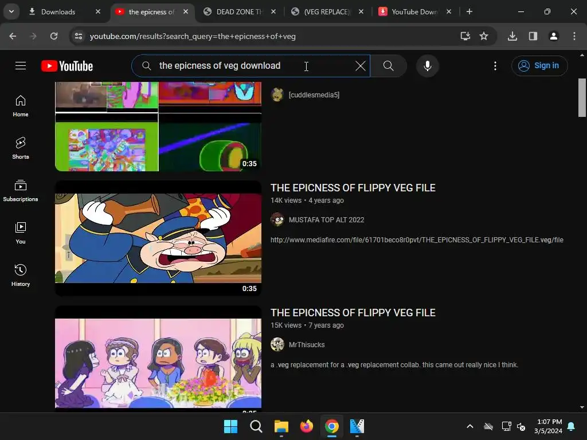Switch to YouTube Downloader tab
Image resolution: width=587 pixels, height=440 pixels.
tap(414, 12)
